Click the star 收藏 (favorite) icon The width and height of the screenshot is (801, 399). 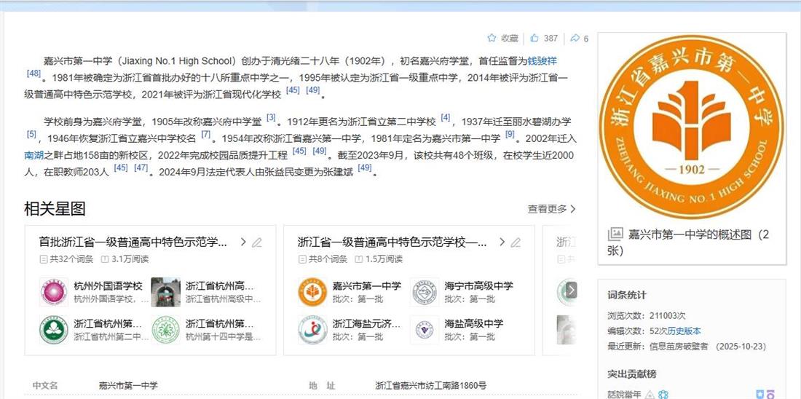492,38
